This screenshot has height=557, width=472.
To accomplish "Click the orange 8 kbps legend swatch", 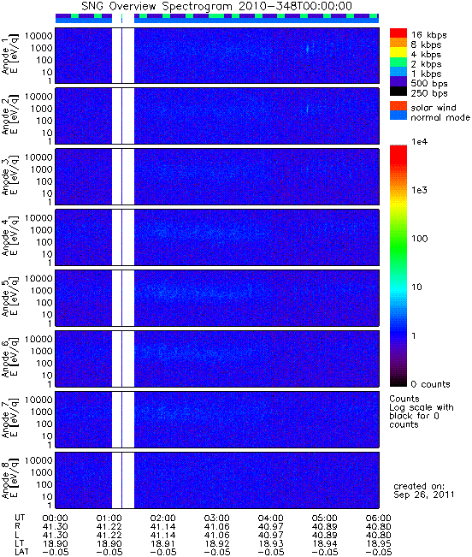I will 398,43.
